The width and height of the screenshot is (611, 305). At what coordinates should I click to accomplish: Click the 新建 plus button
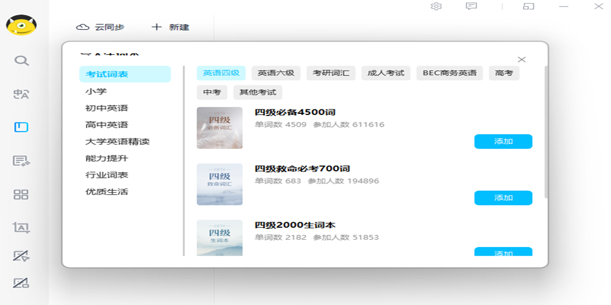[171, 27]
